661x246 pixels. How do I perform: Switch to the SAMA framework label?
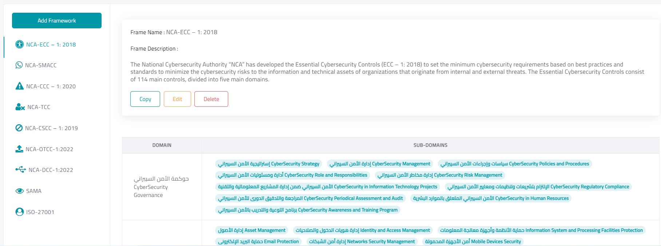click(x=33, y=191)
